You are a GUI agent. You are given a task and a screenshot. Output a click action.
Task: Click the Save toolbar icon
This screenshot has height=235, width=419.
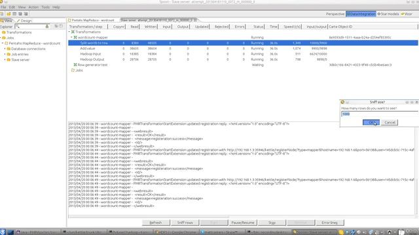pyautogui.click(x=20, y=14)
